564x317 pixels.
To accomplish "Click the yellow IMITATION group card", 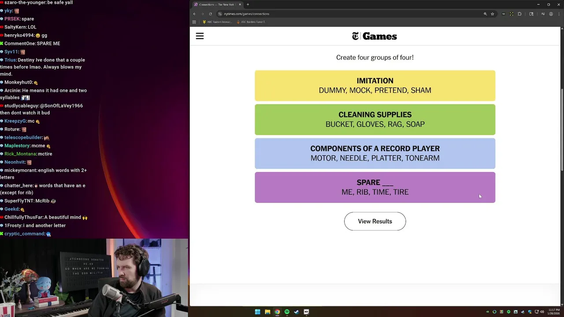I will pos(375,85).
